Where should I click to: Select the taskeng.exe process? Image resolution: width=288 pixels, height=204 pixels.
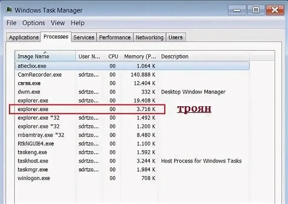coord(132,152)
